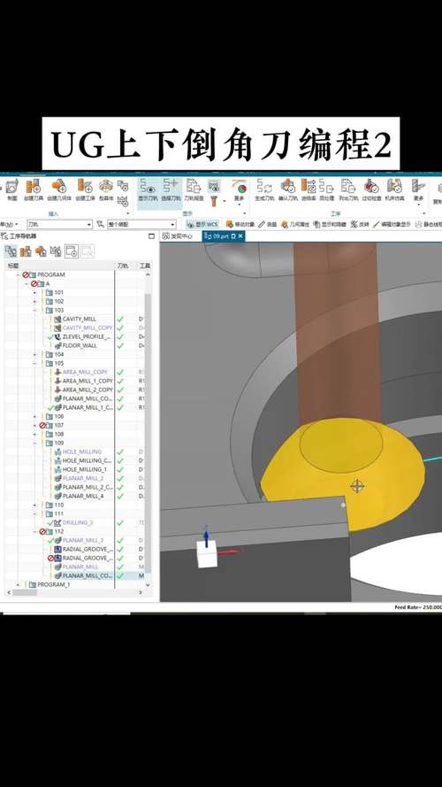Toggle the 显示 WCS button
The image size is (442, 787).
203,224
